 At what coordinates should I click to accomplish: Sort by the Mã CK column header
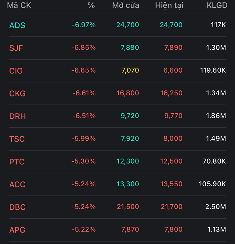point(19,5)
